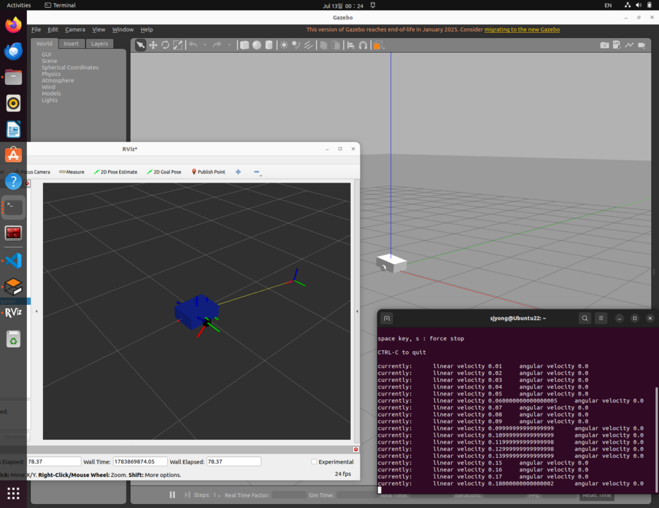The image size is (659, 508).
Task: Click the video record camera icon
Action: [x=642, y=45]
